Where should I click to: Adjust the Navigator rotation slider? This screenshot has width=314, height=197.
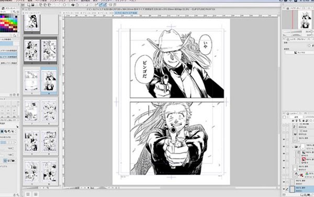click(293, 35)
